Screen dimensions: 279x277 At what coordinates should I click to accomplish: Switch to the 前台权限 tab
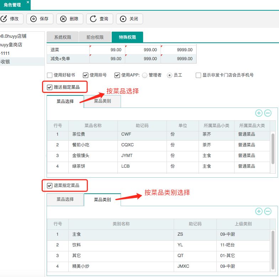pos(95,37)
